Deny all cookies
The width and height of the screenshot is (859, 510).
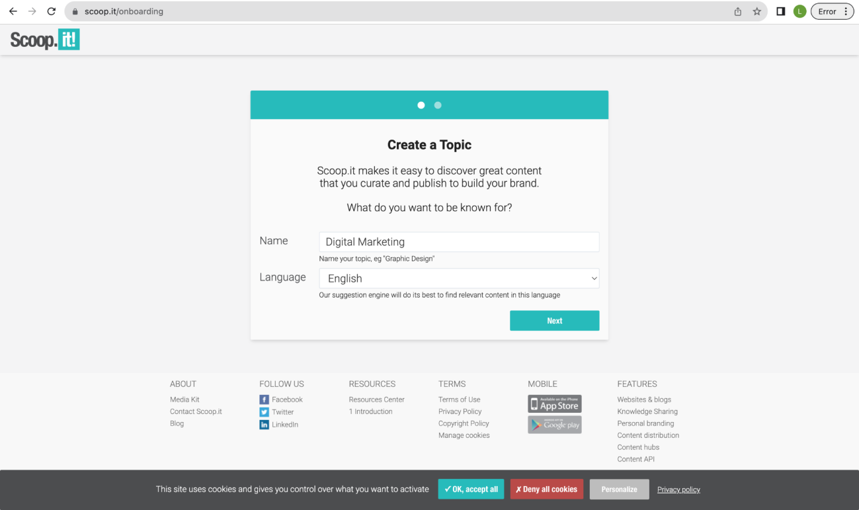point(546,489)
